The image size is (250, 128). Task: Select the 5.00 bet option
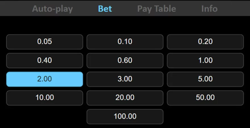pos(205,79)
